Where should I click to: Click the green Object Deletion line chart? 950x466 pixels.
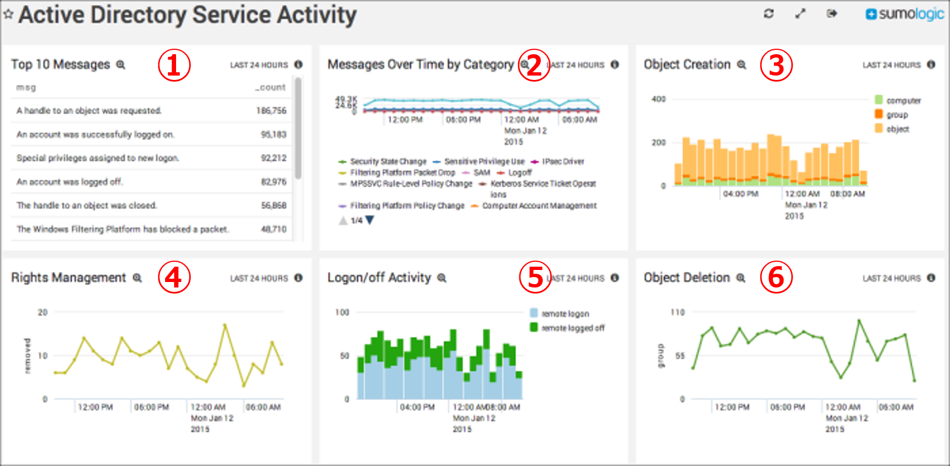pos(804,350)
